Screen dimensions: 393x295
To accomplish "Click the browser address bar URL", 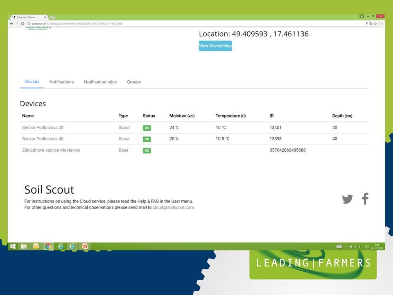I will [77, 24].
